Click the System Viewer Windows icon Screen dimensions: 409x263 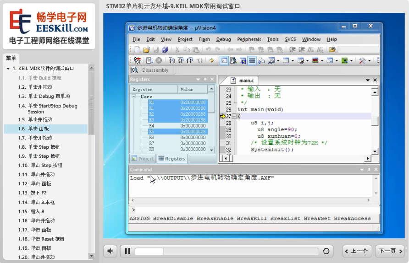pyautogui.click(x=344, y=61)
